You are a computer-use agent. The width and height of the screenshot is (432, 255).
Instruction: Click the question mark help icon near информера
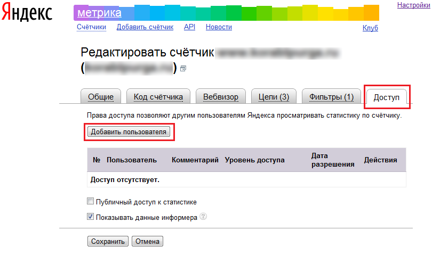(x=203, y=217)
